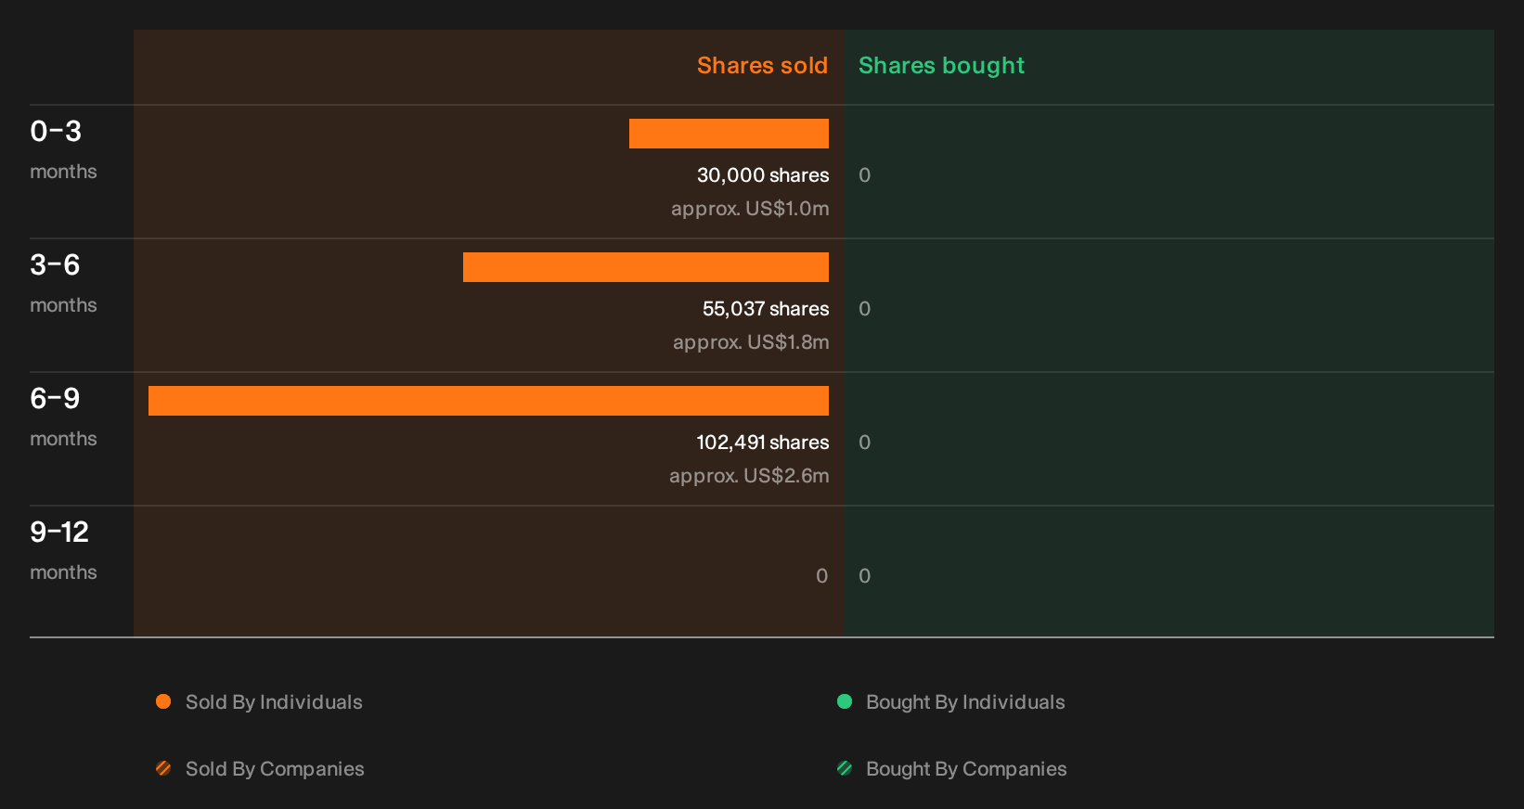The width and height of the screenshot is (1524, 809).
Task: Click the 9-12 months row label
Action: 63,551
